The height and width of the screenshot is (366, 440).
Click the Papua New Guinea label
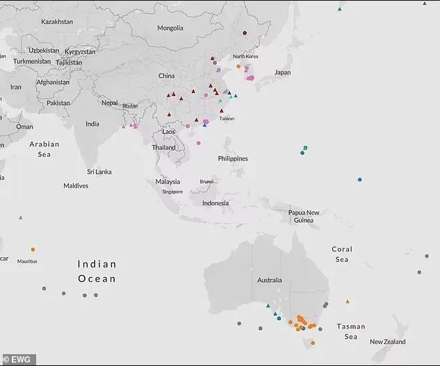[x=304, y=216]
